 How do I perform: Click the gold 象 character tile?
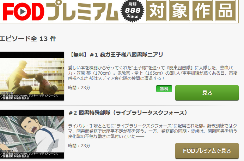(179, 11)
